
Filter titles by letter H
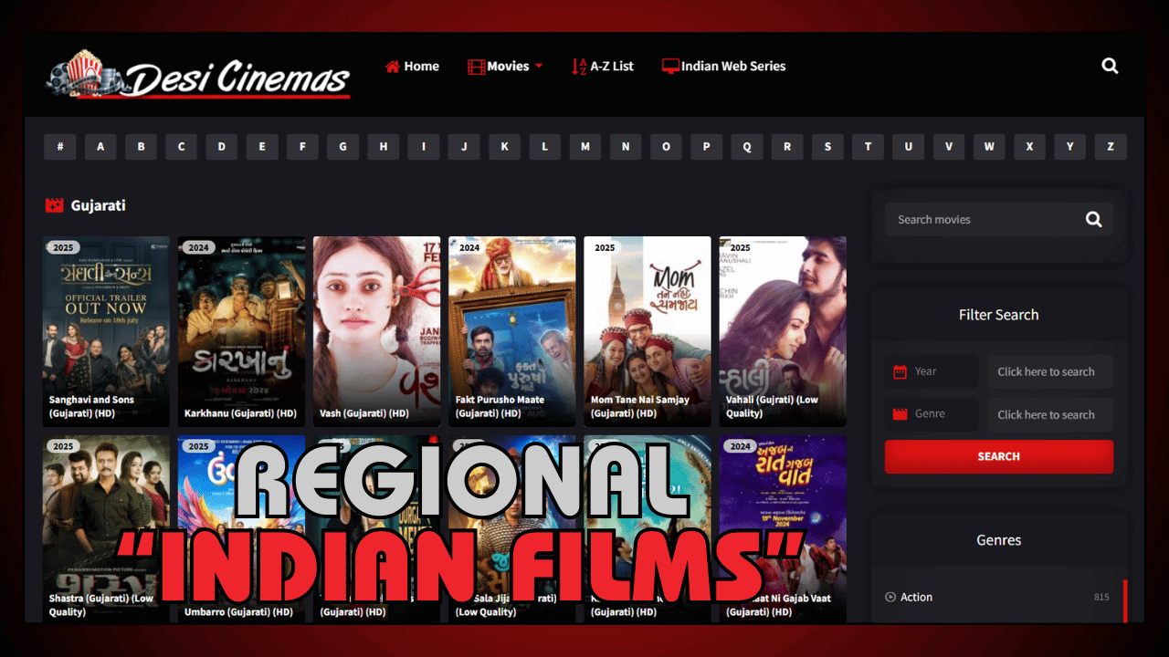[x=384, y=147]
